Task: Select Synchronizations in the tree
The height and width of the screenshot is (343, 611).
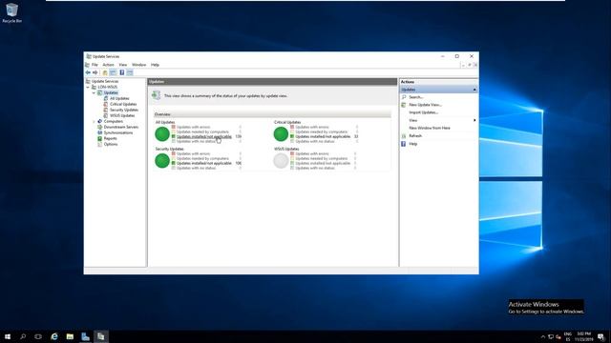Action: (x=118, y=132)
